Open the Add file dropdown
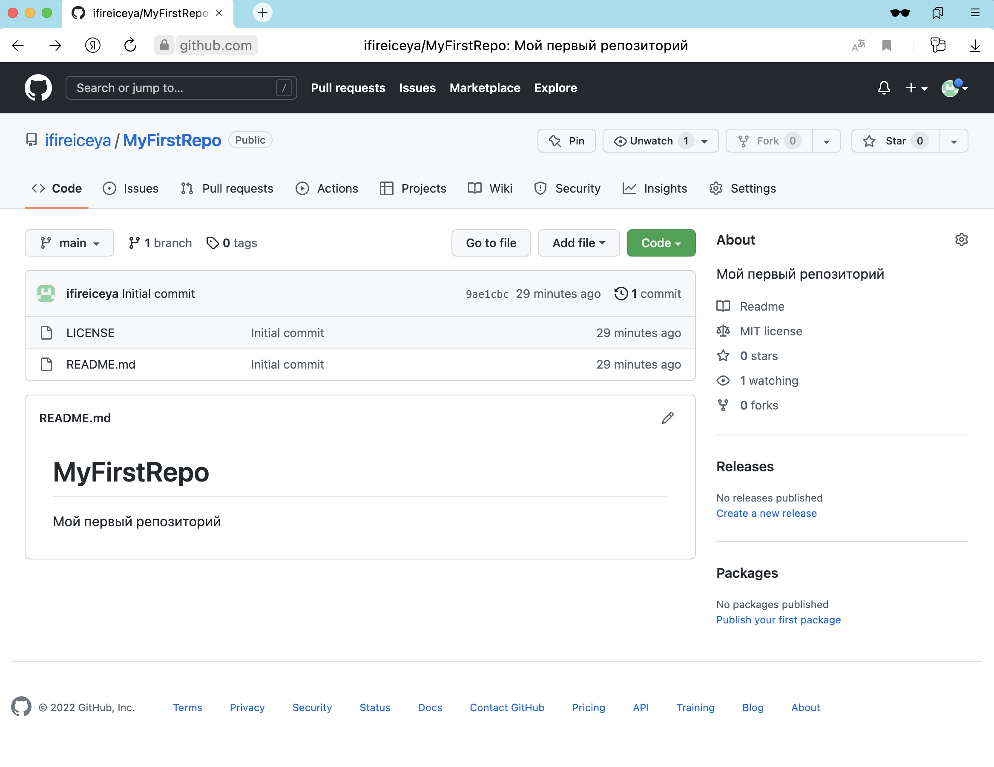Screen dimensions: 994x767 (x=578, y=243)
